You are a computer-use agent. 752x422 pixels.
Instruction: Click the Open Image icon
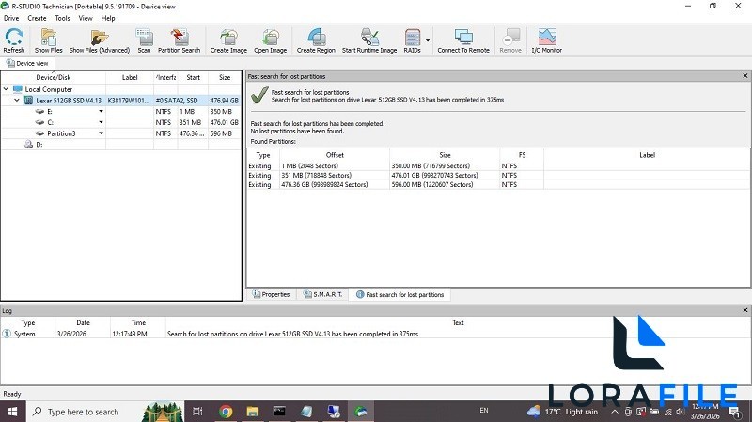pyautogui.click(x=270, y=40)
